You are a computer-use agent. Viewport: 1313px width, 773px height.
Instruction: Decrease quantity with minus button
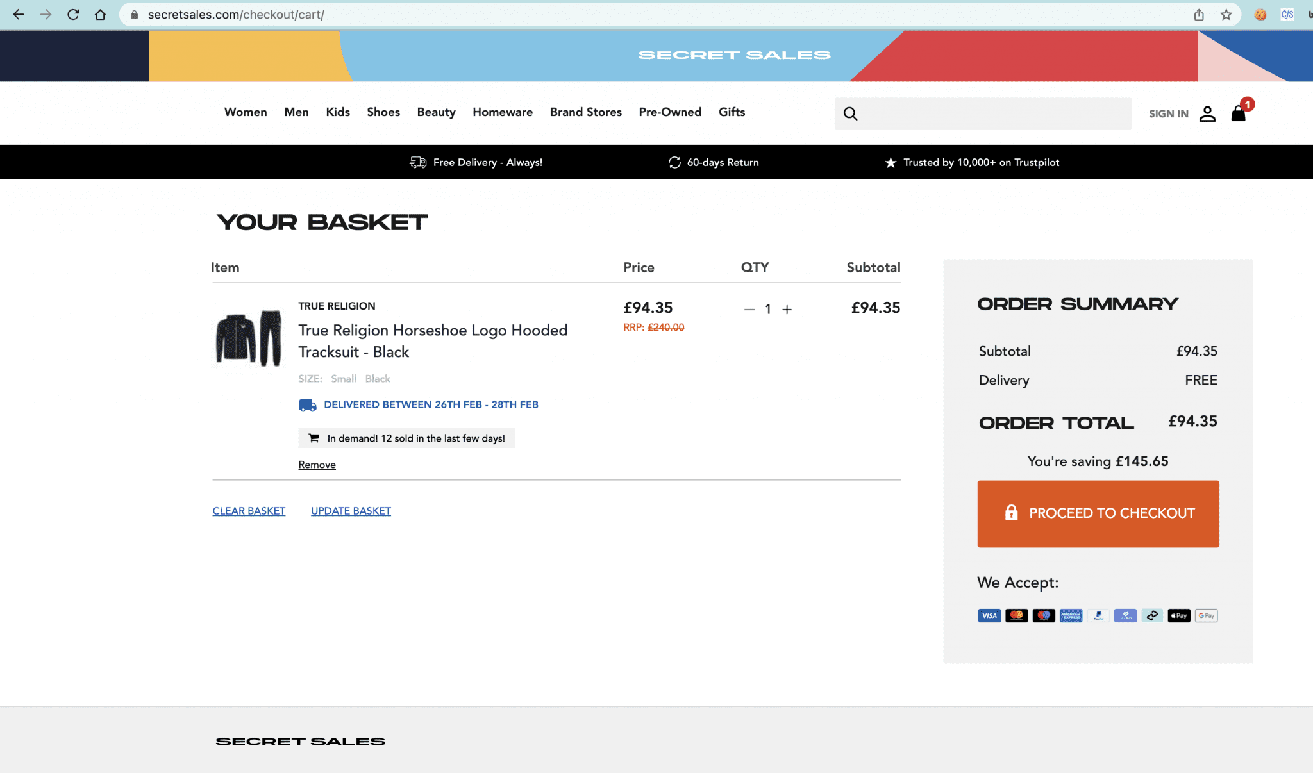click(x=749, y=309)
